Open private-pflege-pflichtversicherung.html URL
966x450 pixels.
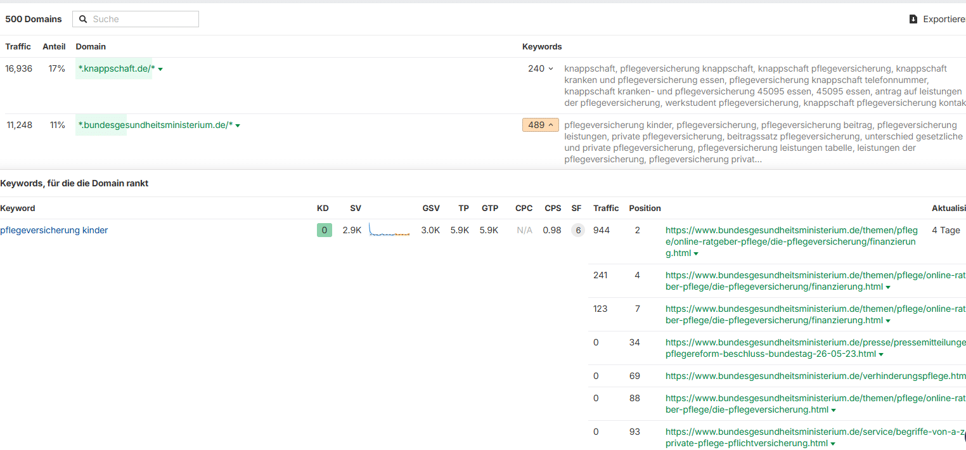point(815,437)
